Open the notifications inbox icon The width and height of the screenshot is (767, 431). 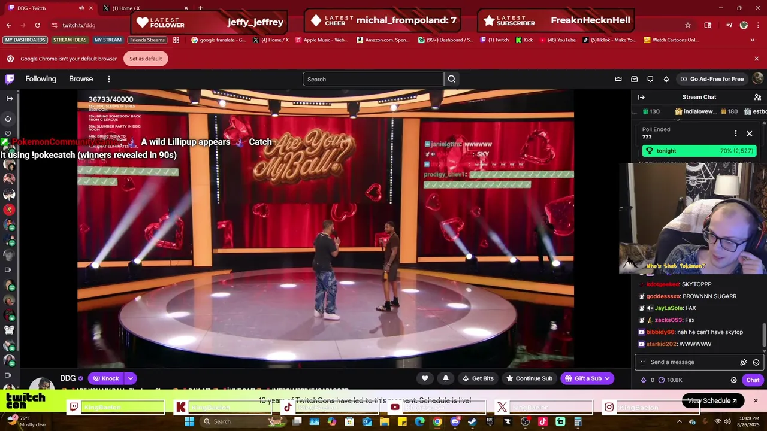(x=635, y=79)
